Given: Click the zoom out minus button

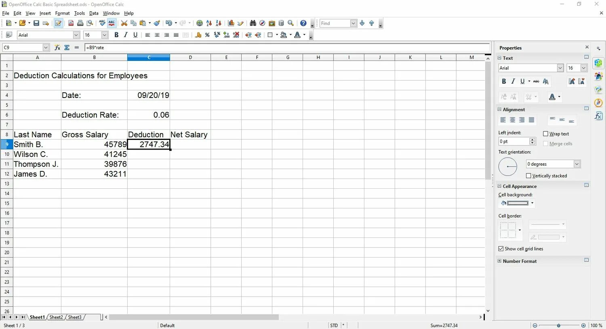Looking at the screenshot, I should pos(535,325).
